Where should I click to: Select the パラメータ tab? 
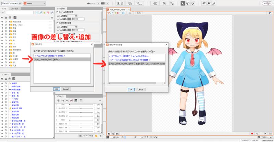pyautogui.click(x=61, y=96)
